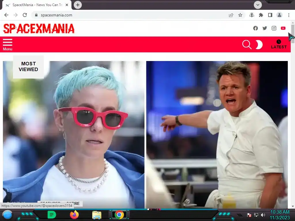
Task: Open a new tab with plus button
Action: 78,5
